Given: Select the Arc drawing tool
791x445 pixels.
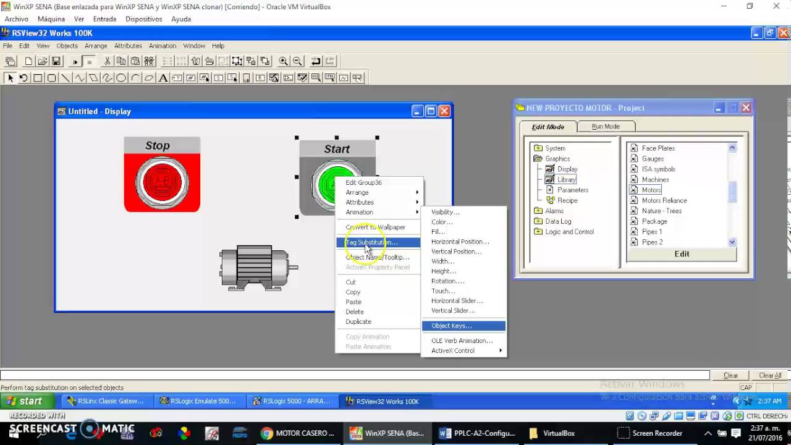Looking at the screenshot, I should [x=135, y=78].
